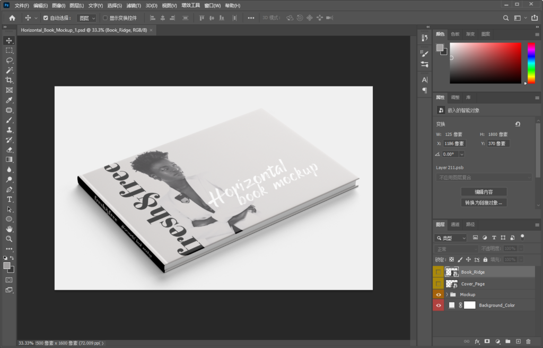Image resolution: width=543 pixels, height=348 pixels.
Task: Open the Filter menu
Action: 133,5
